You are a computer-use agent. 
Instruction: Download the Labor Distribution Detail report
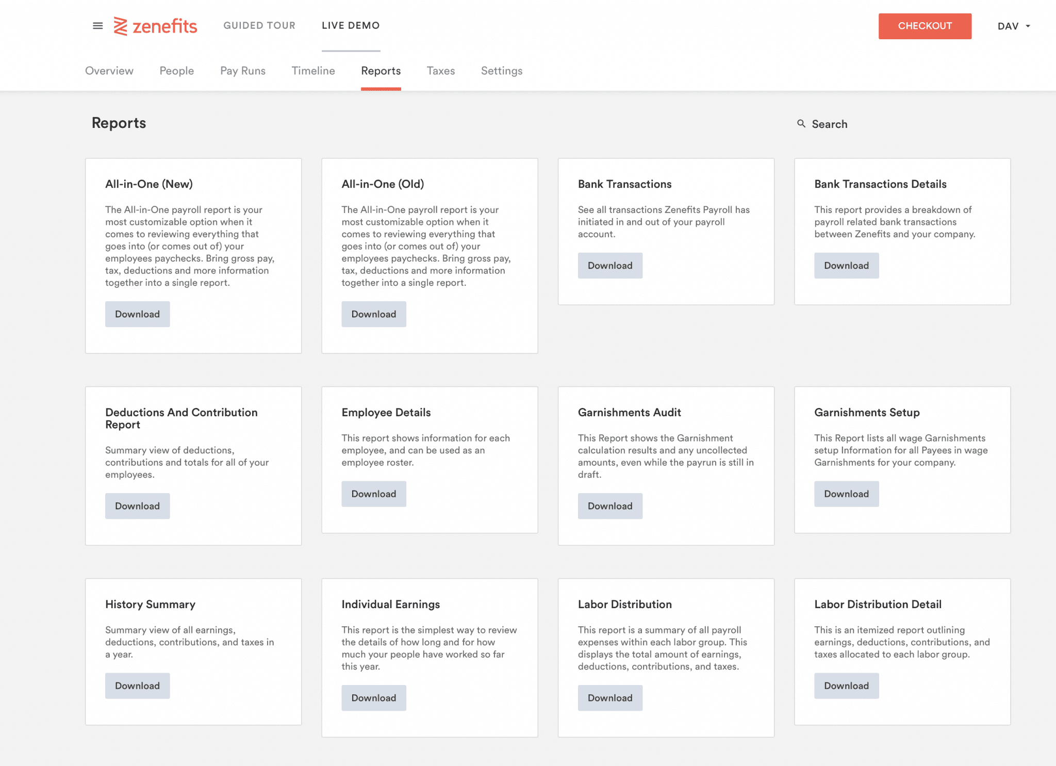[x=846, y=686]
